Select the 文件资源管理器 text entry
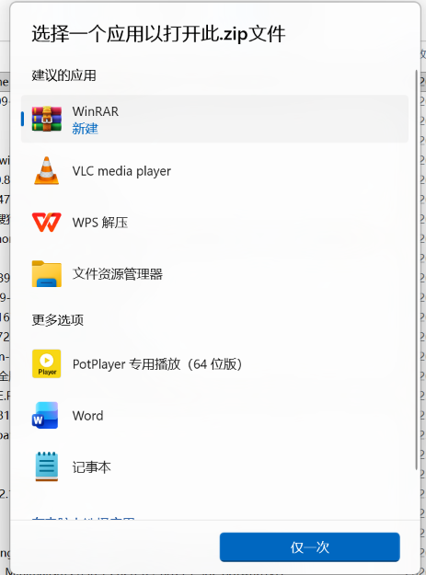426x575 pixels. coord(118,274)
